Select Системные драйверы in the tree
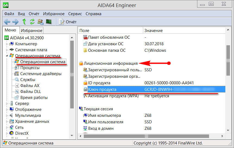The height and width of the screenshot is (148, 234). point(41,74)
